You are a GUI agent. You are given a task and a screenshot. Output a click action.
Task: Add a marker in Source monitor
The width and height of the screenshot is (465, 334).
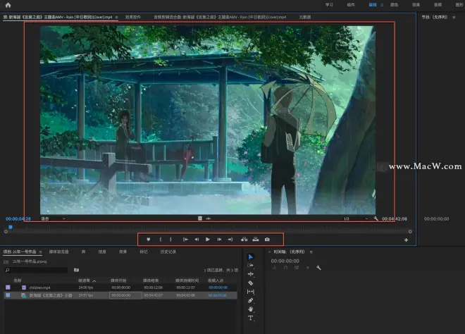[x=148, y=240]
